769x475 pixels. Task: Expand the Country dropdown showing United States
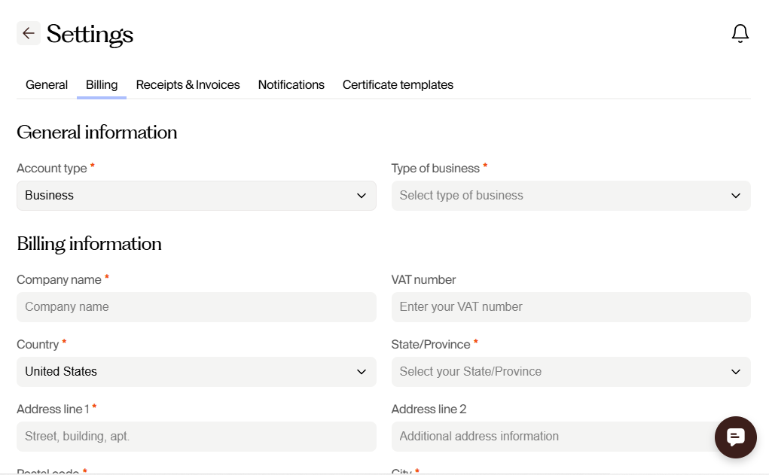(x=196, y=372)
